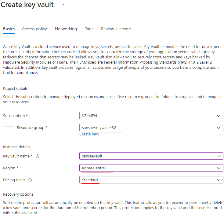The image size is (224, 214).
Task: Click the Create key vault page title
Action: coord(27,5)
